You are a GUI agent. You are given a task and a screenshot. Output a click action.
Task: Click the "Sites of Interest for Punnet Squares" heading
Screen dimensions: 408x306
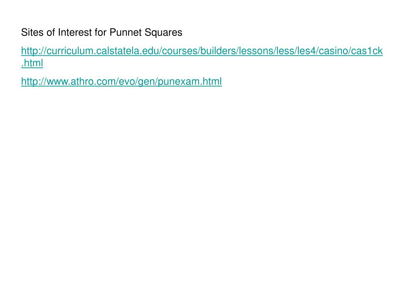tap(102, 33)
